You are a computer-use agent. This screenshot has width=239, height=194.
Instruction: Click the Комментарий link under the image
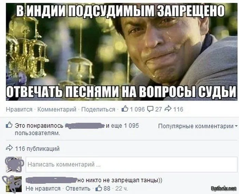pyautogui.click(x=57, y=109)
